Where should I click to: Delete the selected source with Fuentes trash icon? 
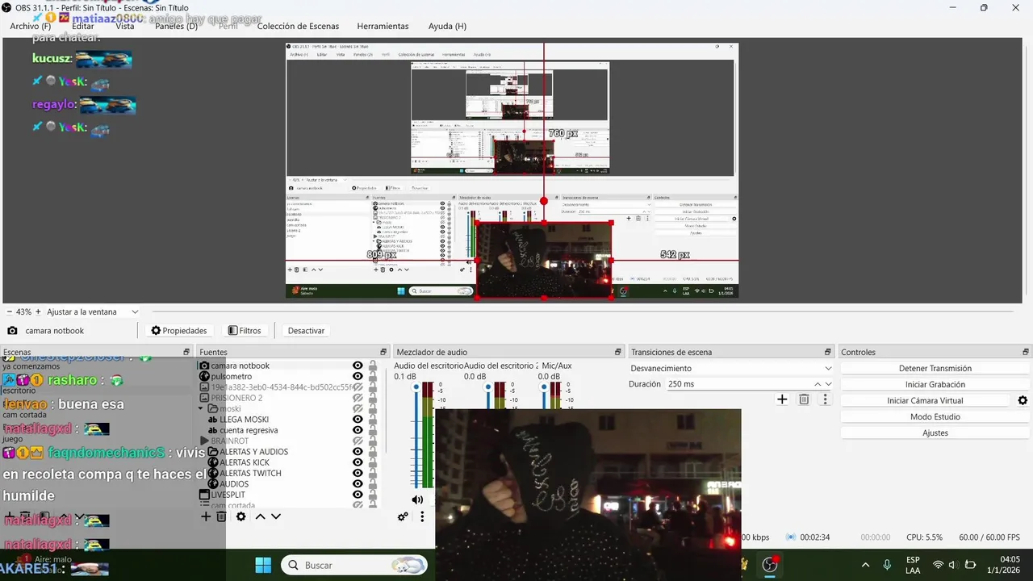(x=221, y=516)
